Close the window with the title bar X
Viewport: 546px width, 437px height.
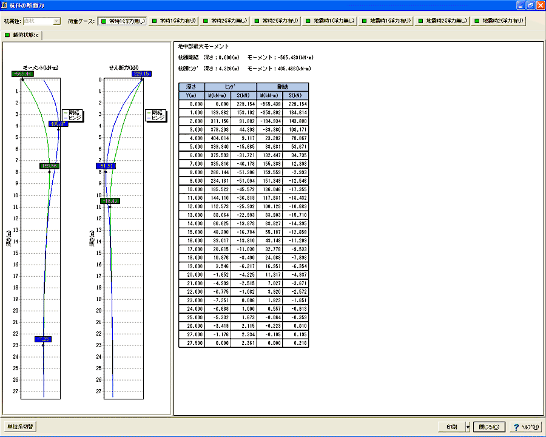coord(541,5)
